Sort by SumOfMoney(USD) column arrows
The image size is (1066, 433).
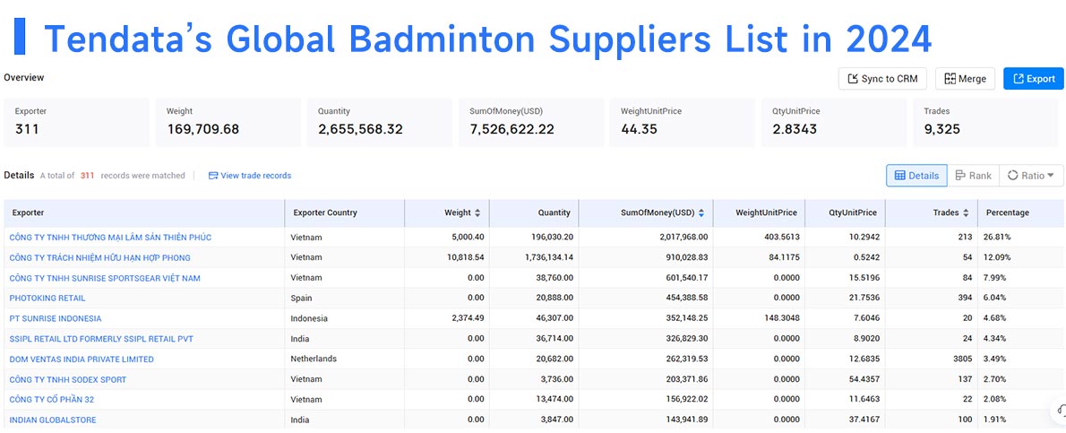(x=701, y=213)
